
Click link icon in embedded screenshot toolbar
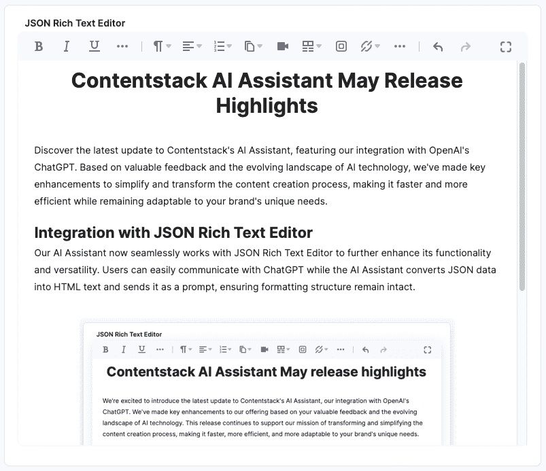coord(322,349)
